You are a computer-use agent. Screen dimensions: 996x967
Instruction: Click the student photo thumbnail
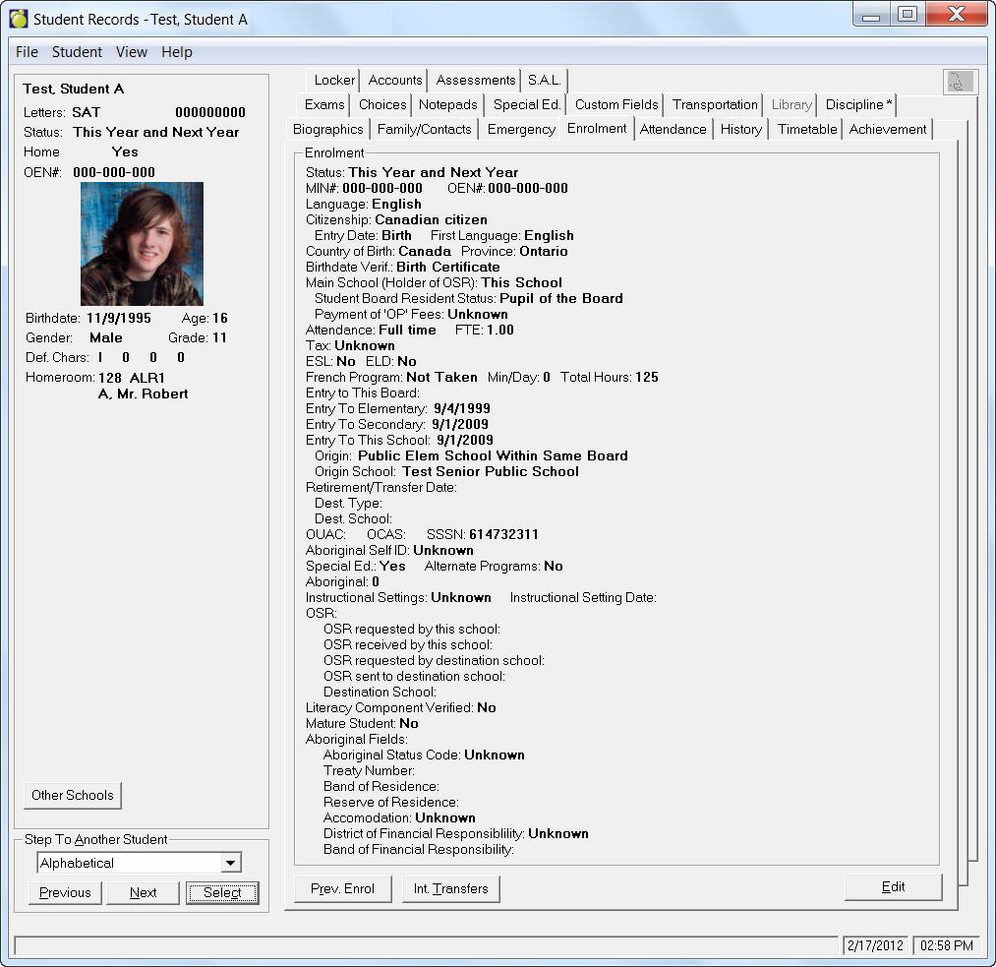click(x=142, y=243)
